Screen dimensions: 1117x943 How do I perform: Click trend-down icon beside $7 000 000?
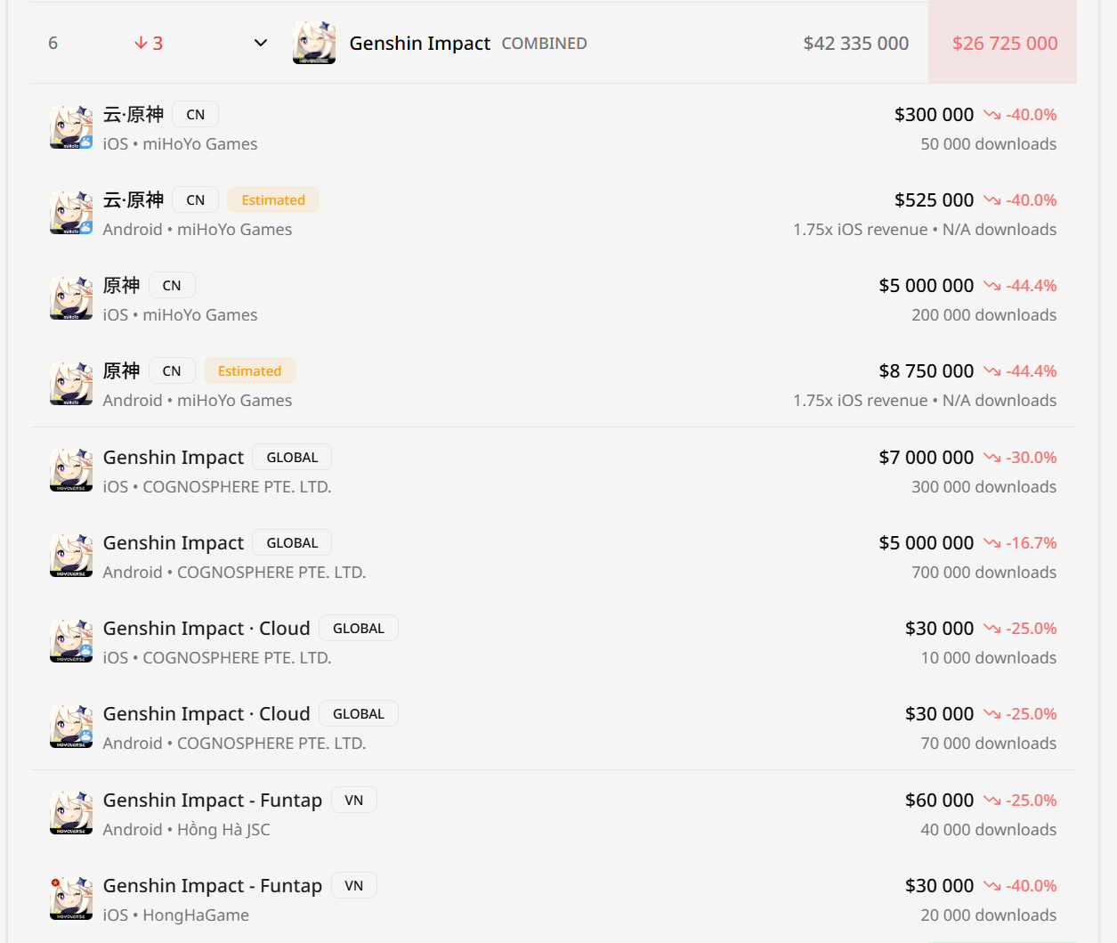[x=992, y=458]
